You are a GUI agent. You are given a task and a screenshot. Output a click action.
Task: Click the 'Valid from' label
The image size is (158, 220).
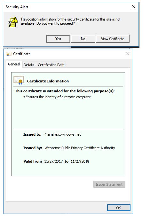tap(33, 161)
